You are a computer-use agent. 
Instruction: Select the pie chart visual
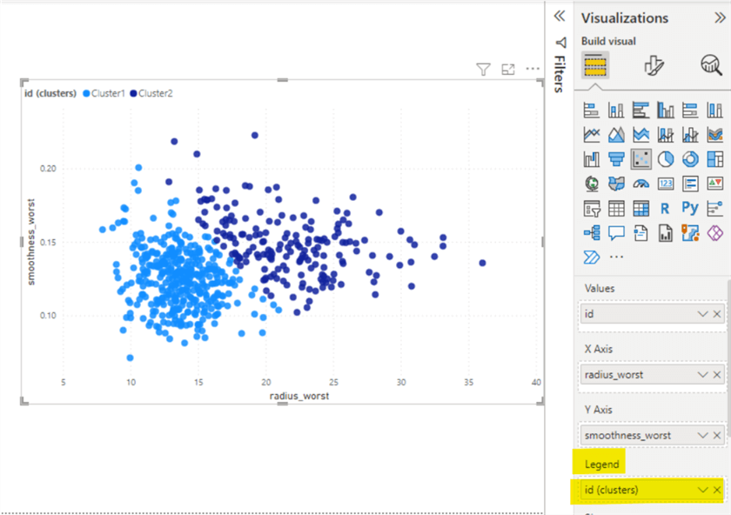tap(666, 159)
